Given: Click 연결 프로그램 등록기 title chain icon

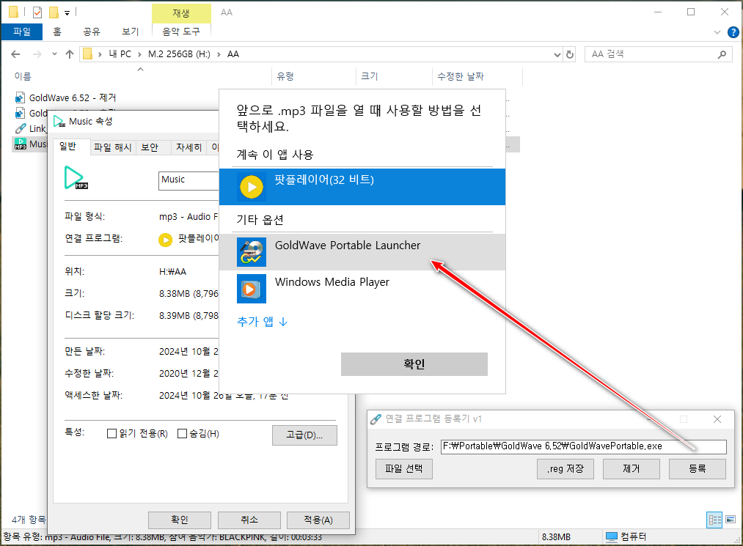Looking at the screenshot, I should tap(376, 419).
